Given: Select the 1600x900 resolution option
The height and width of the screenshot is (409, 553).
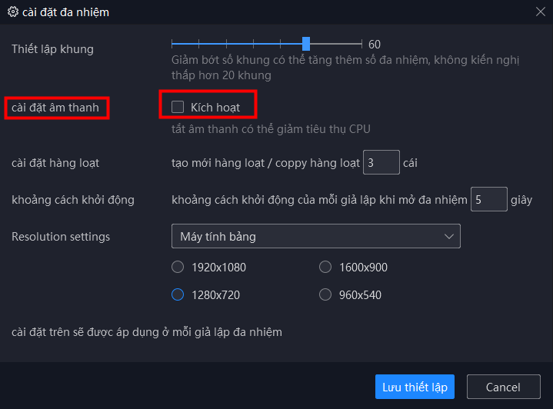Looking at the screenshot, I should pyautogui.click(x=325, y=268).
